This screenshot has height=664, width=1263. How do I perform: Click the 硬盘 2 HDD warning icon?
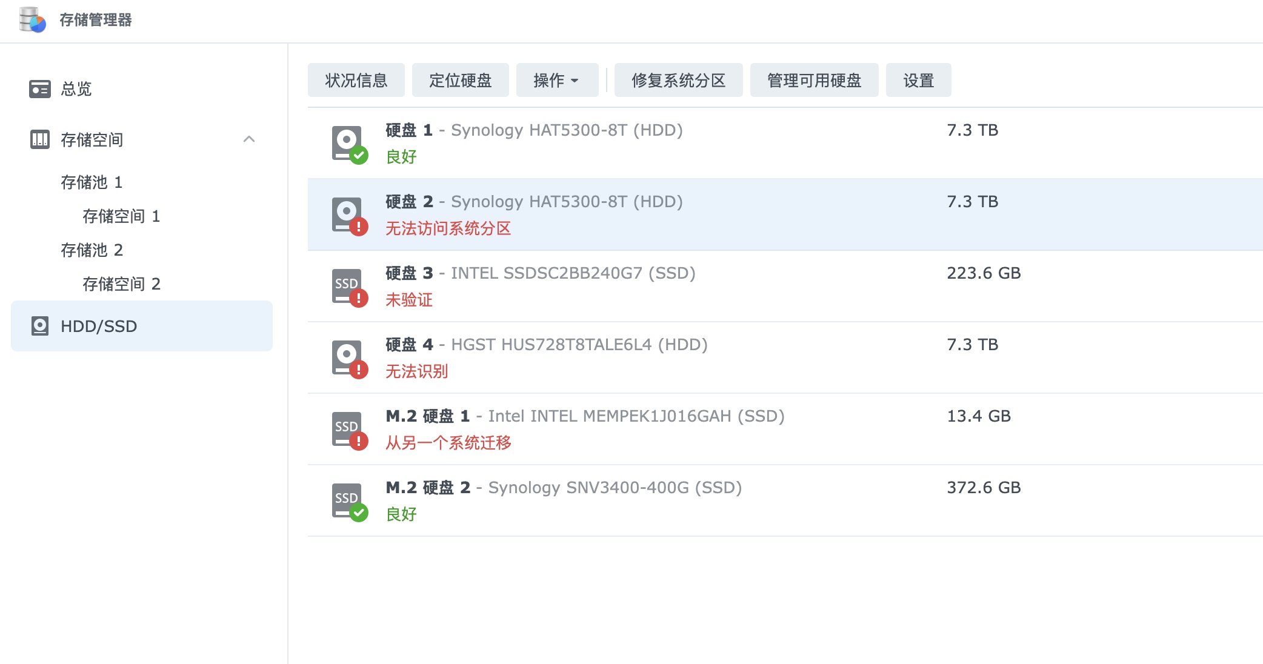coord(350,216)
